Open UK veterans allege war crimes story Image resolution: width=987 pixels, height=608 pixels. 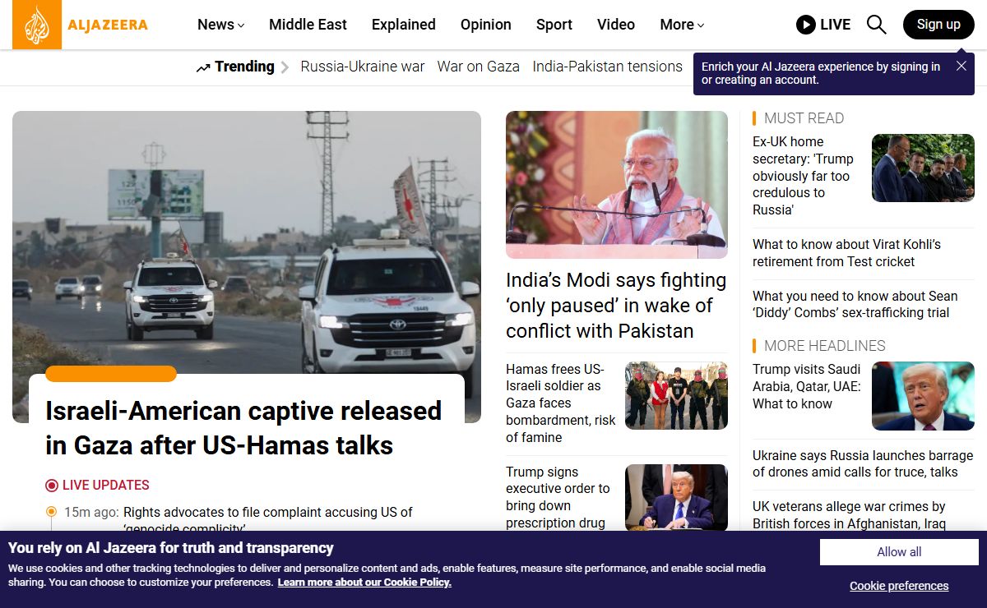pyautogui.click(x=849, y=515)
